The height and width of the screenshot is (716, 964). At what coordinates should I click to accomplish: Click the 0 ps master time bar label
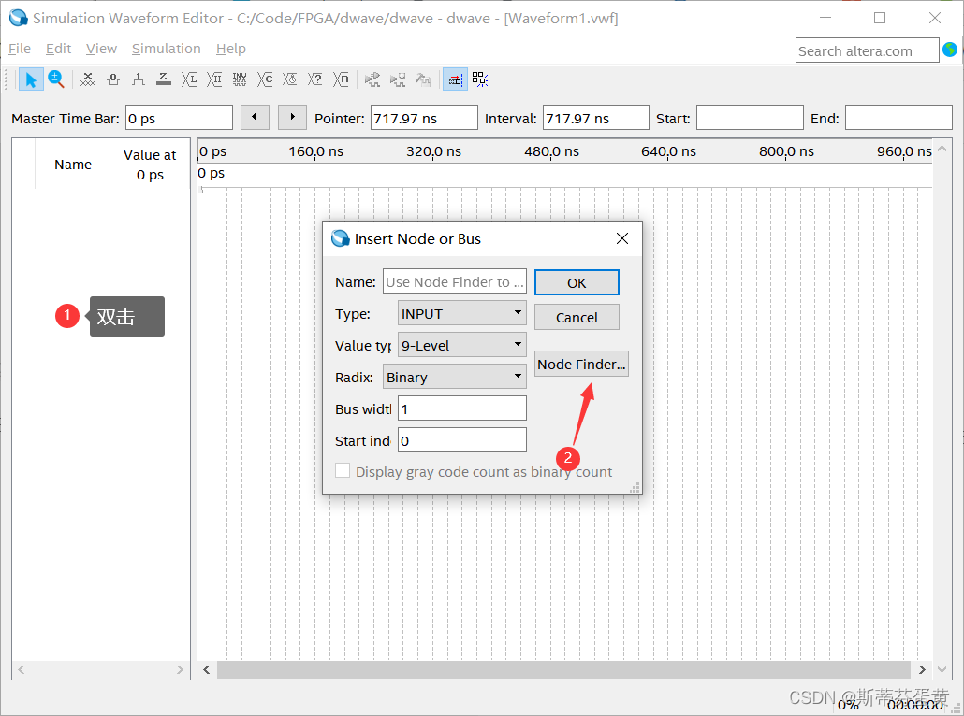point(212,173)
